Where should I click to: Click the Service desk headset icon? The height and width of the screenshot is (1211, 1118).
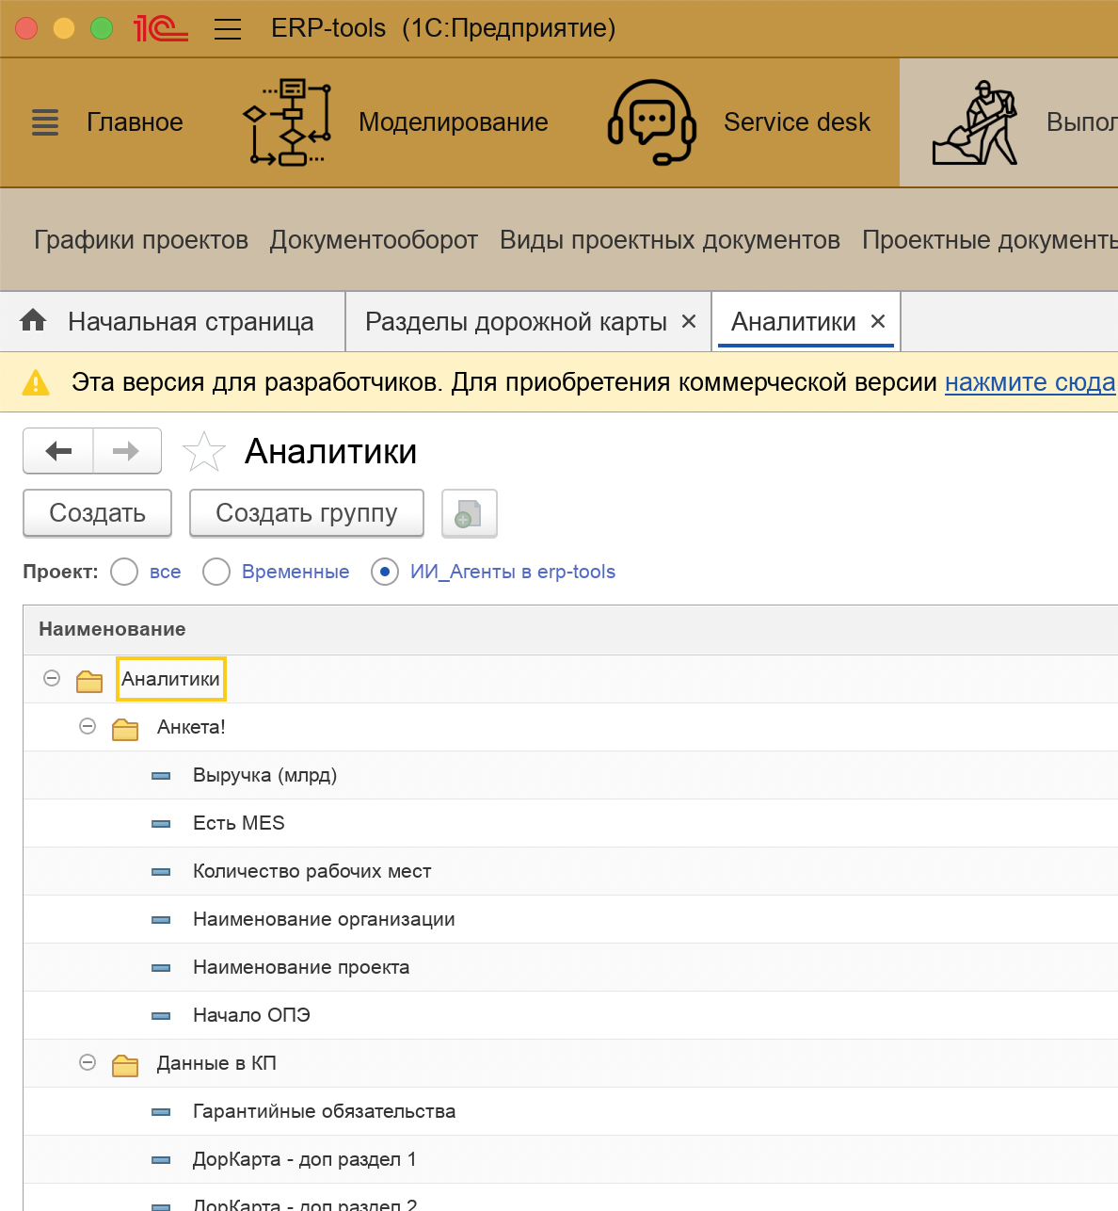(652, 122)
